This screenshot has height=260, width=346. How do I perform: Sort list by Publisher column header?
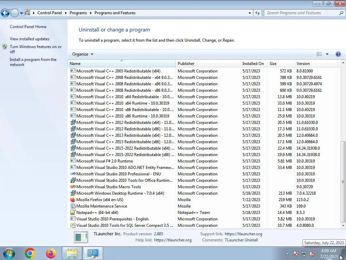(x=208, y=63)
